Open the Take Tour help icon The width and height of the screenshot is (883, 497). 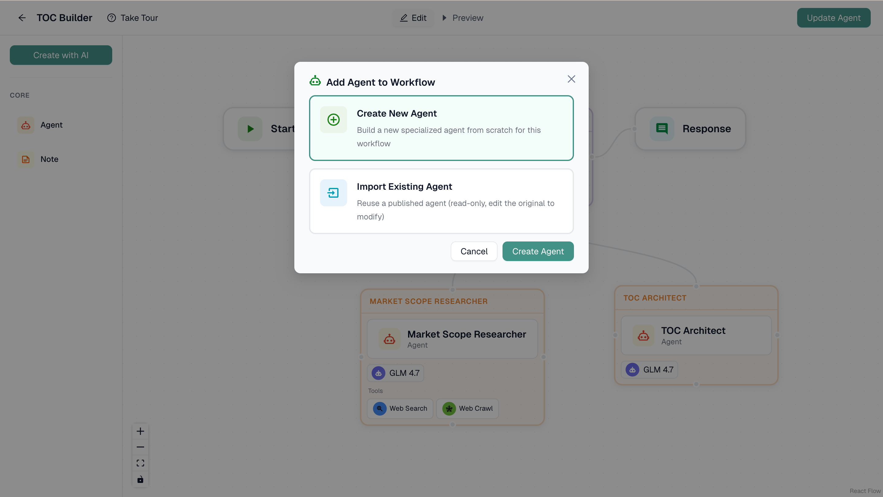(111, 18)
